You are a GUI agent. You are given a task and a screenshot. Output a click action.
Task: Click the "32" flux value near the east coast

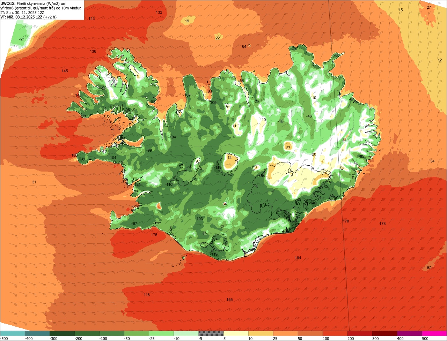tap(344, 139)
